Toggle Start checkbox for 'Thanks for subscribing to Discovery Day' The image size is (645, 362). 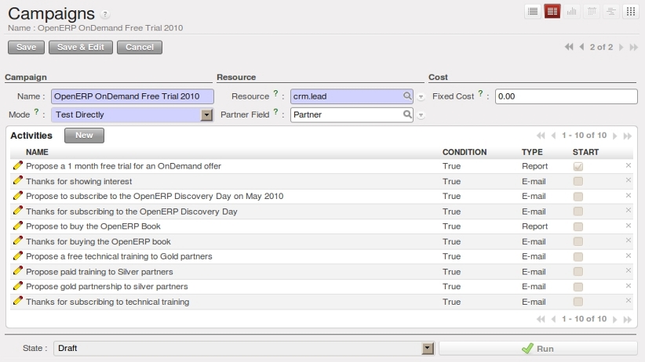578,212
